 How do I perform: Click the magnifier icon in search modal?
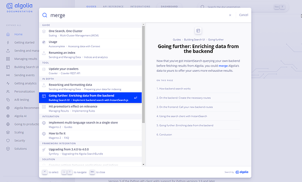coord(45,15)
